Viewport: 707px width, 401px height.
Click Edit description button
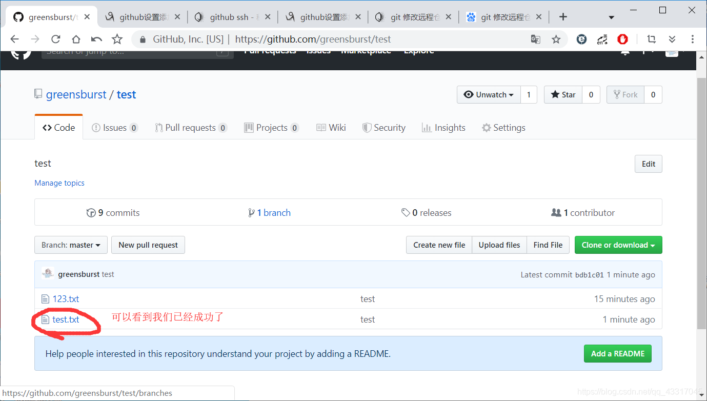tap(648, 164)
